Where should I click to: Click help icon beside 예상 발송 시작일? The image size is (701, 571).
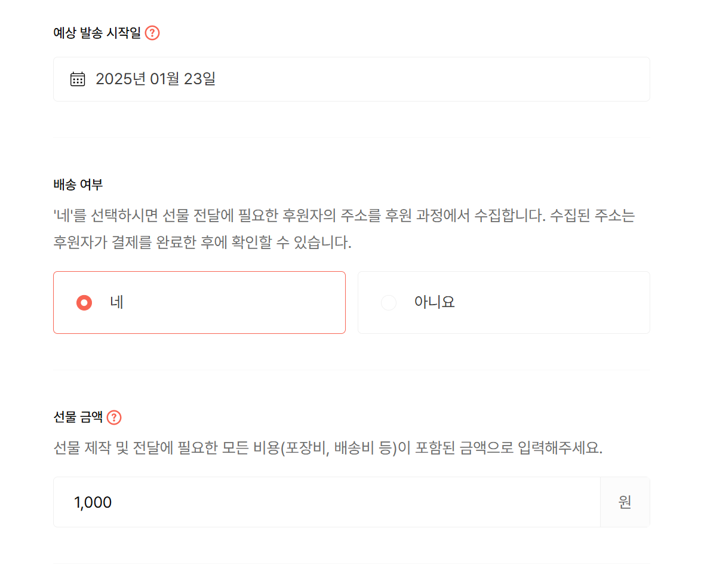pyautogui.click(x=152, y=33)
